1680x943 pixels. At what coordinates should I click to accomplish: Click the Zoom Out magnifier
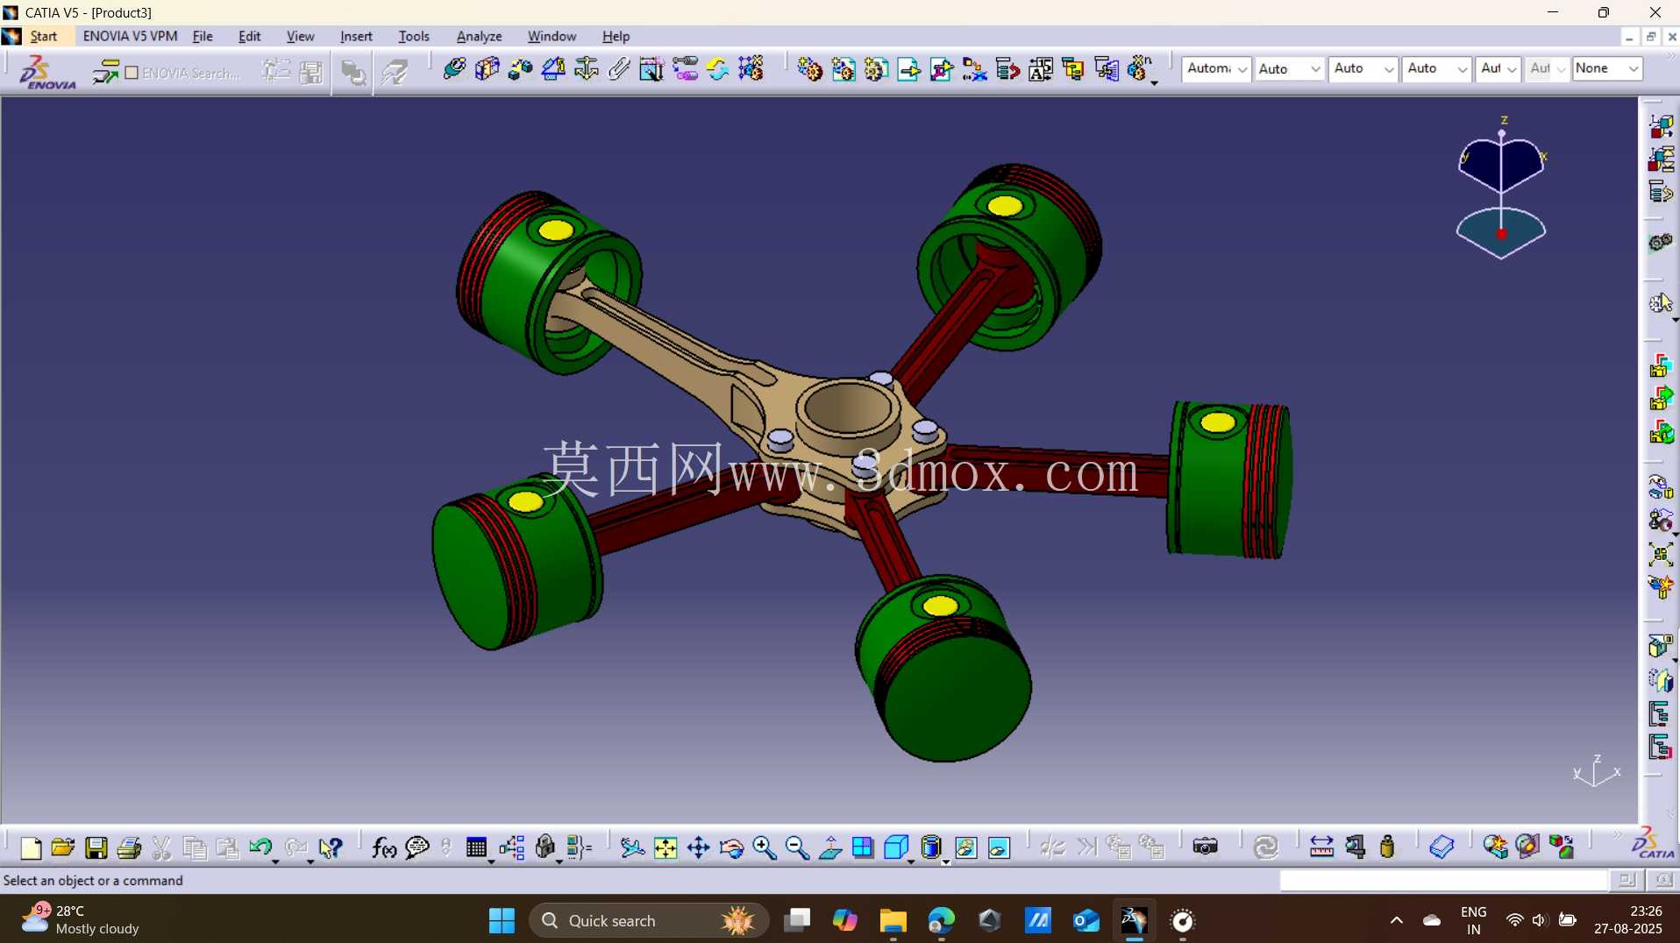pos(797,847)
